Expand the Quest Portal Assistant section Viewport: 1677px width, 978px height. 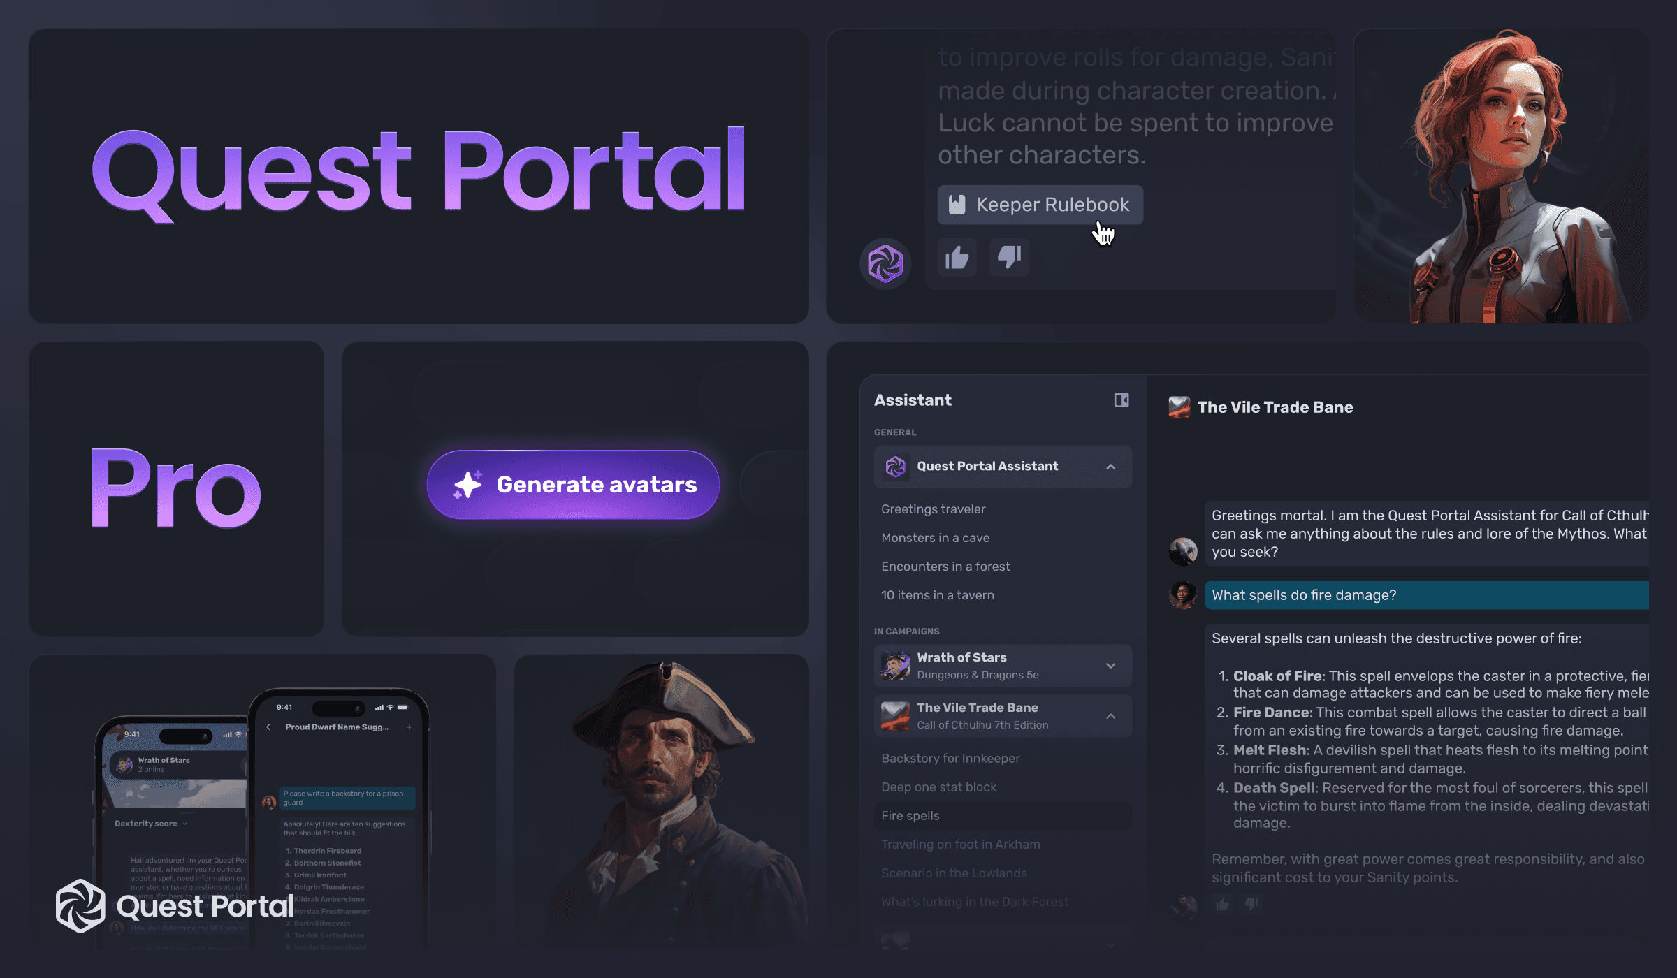(1110, 467)
